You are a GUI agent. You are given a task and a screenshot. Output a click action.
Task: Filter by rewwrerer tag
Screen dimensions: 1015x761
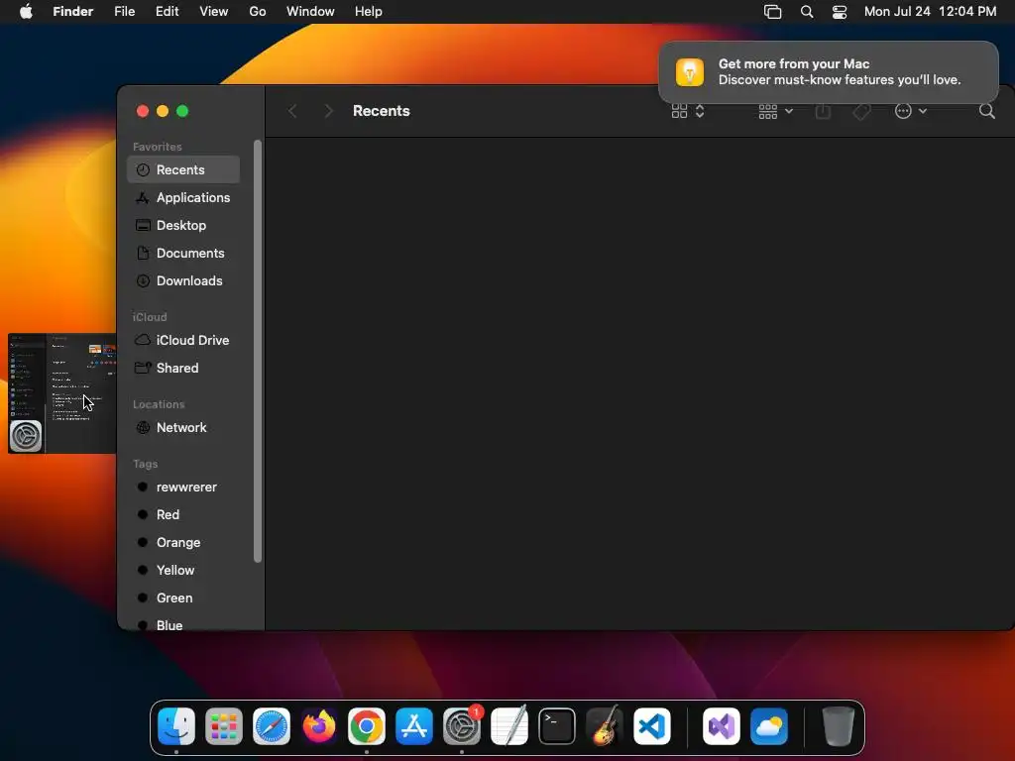(x=183, y=487)
